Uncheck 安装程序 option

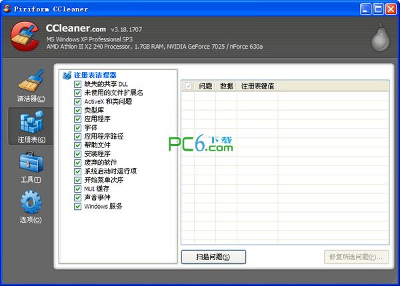77,154
